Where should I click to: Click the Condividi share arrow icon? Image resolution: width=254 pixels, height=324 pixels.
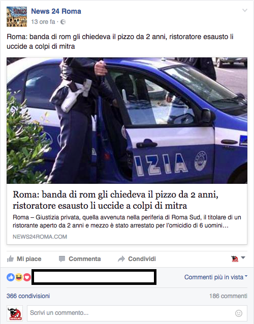pyautogui.click(x=121, y=259)
